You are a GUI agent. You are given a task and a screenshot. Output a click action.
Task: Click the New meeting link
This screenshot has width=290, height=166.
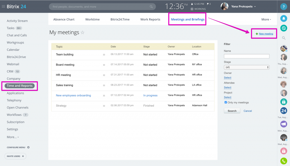point(266,34)
